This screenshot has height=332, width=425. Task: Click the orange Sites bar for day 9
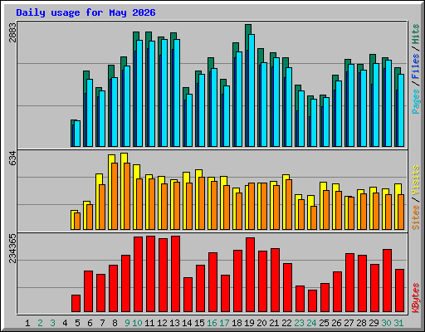tap(127, 196)
